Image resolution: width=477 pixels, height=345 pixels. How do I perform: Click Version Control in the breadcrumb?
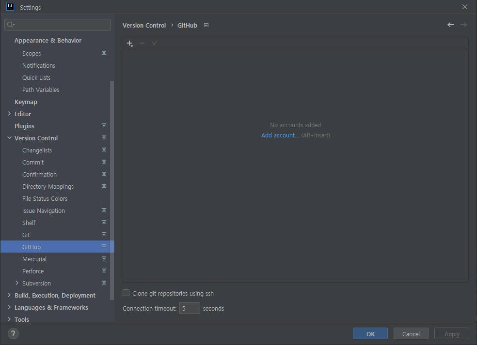(x=144, y=25)
